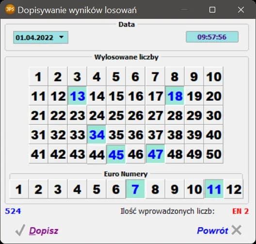Select drawn number 39
This screenshot has width=256, height=244.
click(194, 135)
